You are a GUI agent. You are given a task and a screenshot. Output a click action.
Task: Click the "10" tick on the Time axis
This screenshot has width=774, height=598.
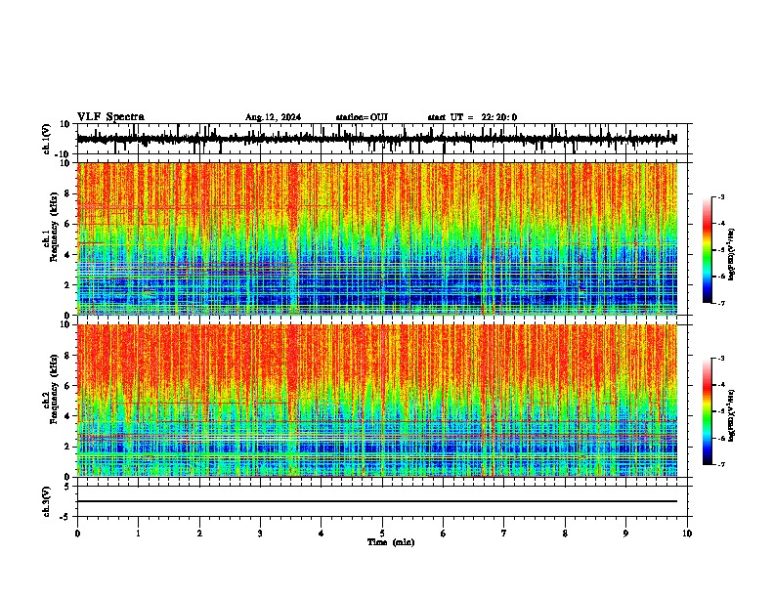[687, 533]
